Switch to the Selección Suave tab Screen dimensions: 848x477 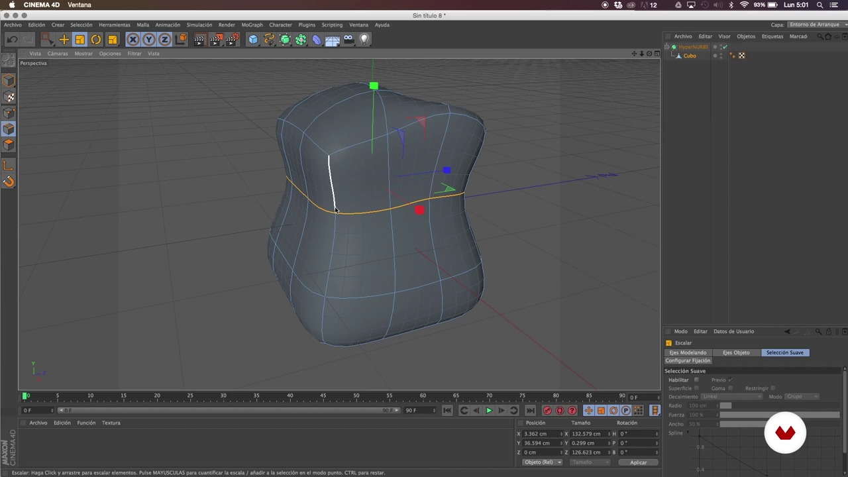click(x=785, y=352)
